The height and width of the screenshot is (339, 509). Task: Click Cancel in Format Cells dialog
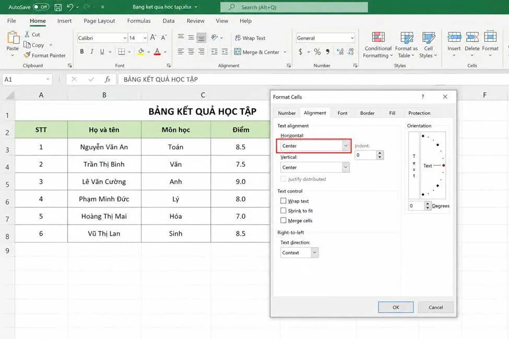click(x=435, y=307)
